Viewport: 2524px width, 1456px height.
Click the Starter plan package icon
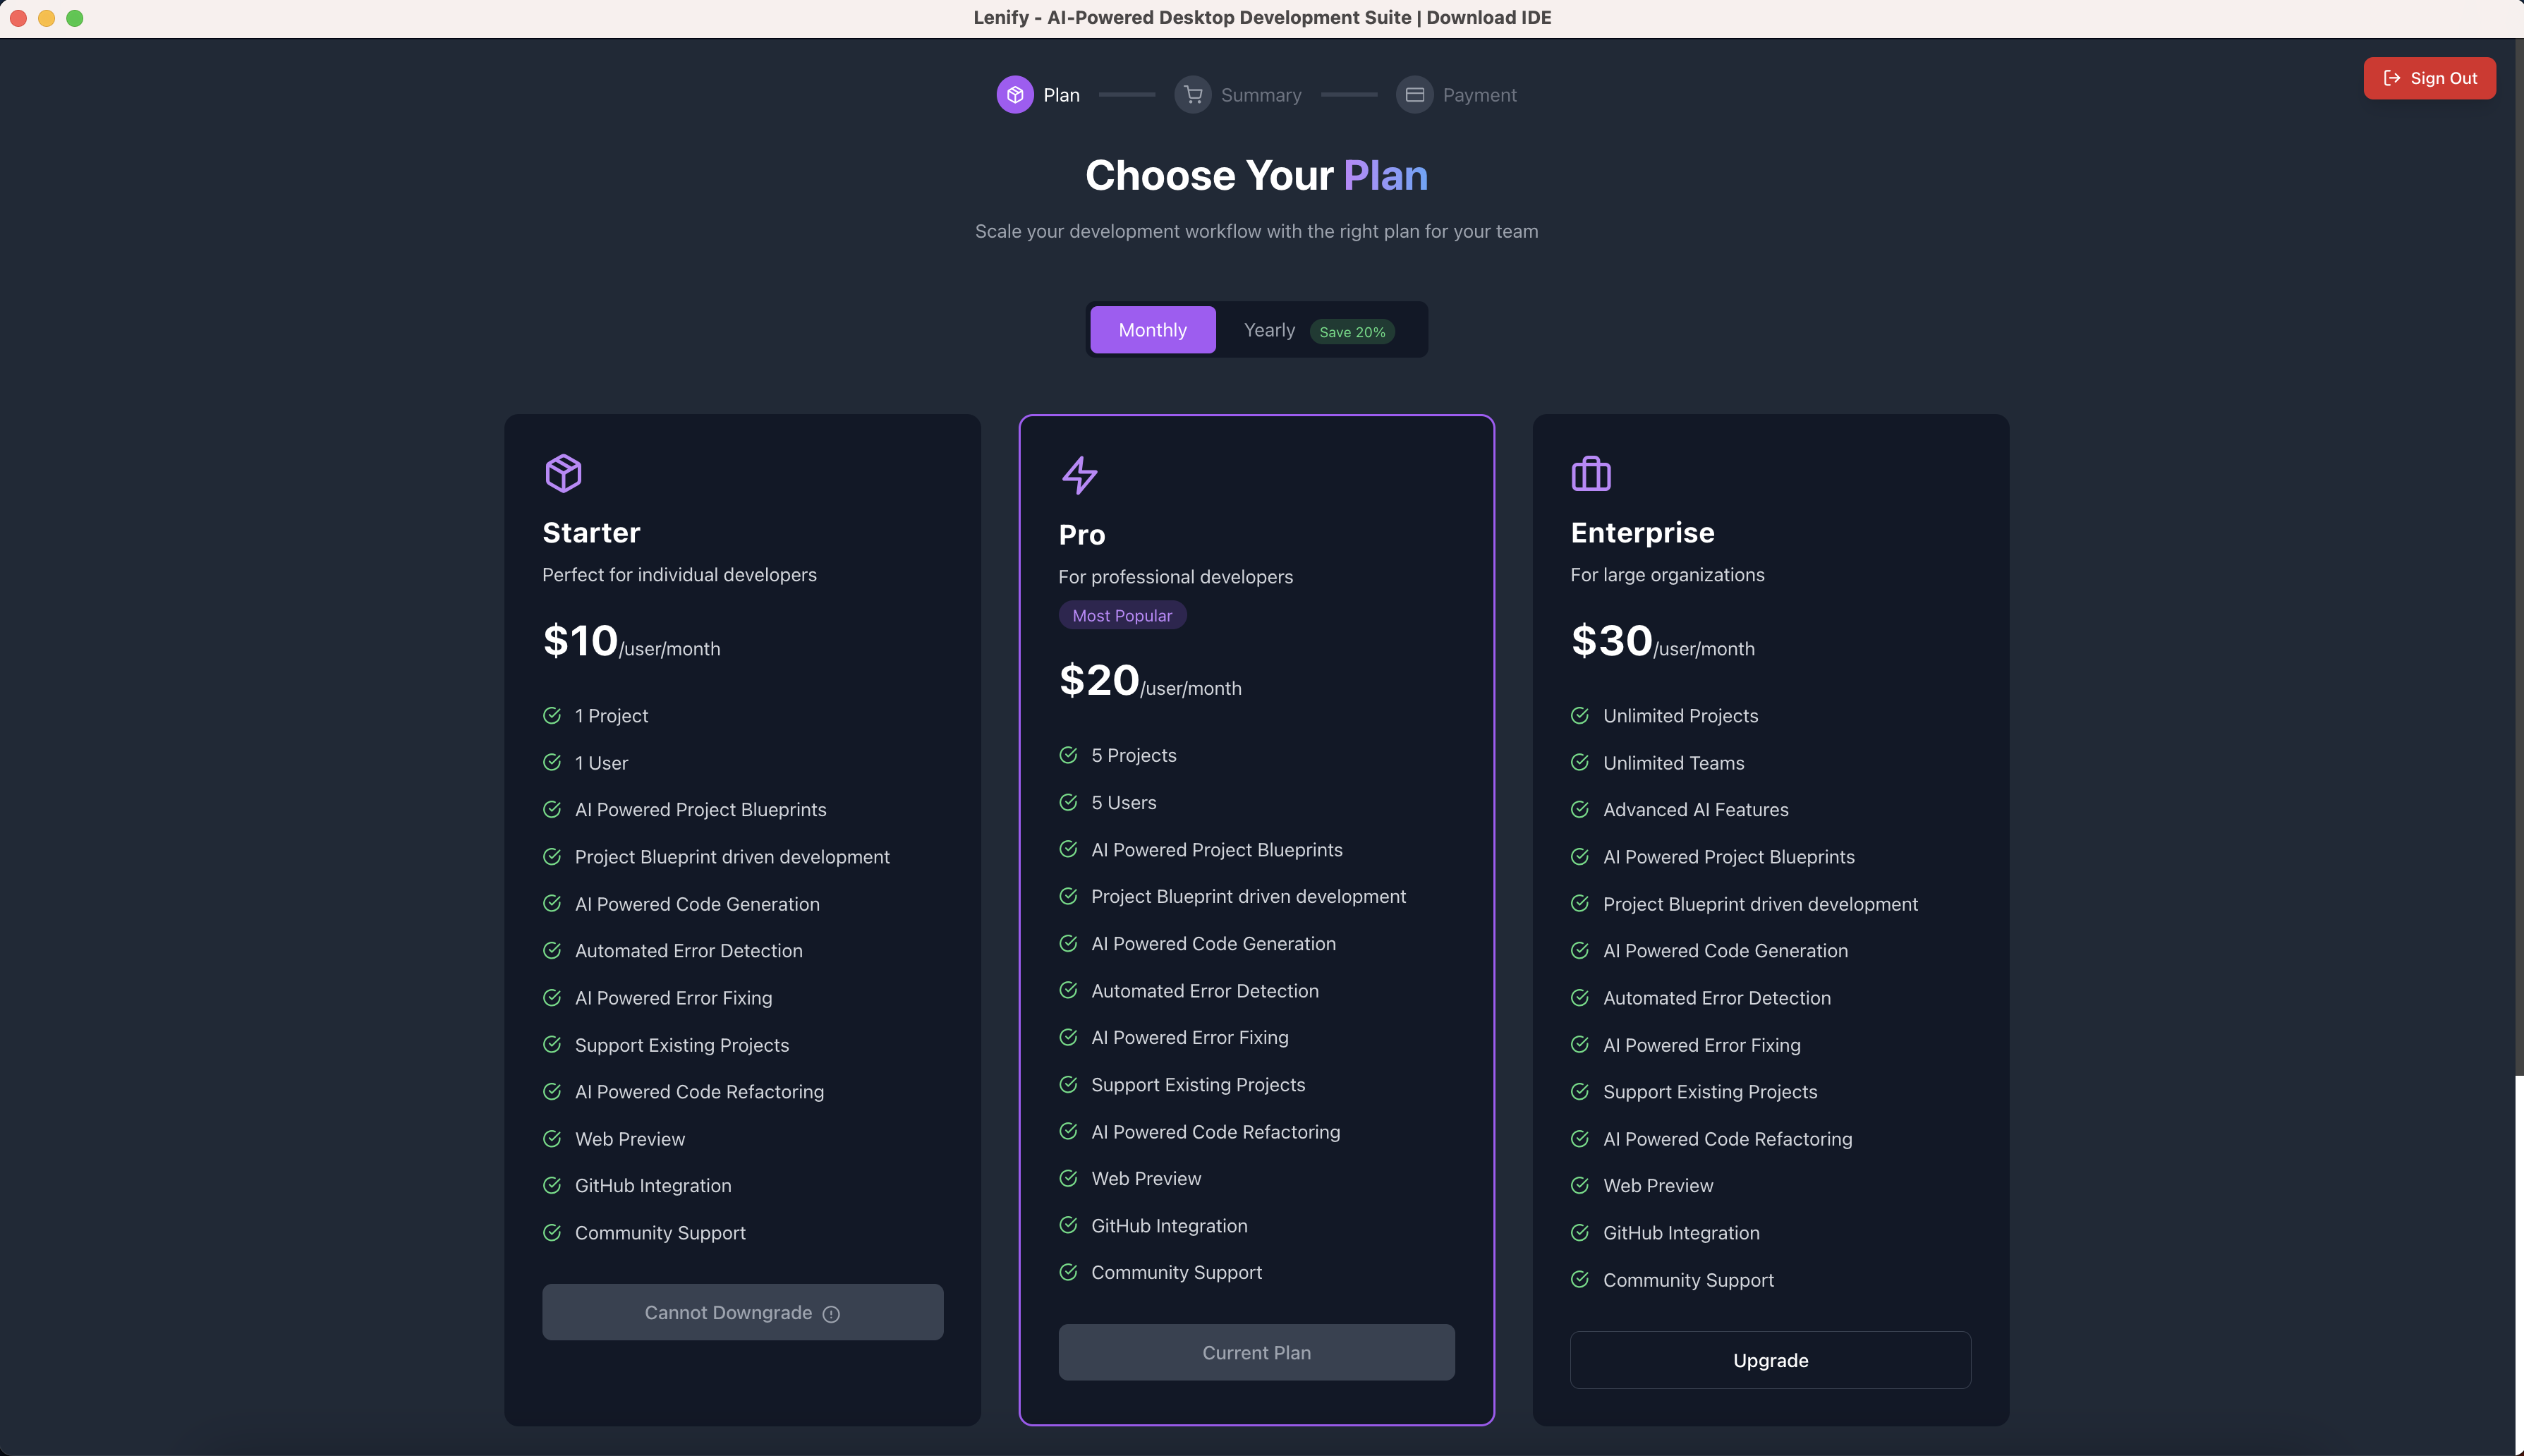coord(563,472)
